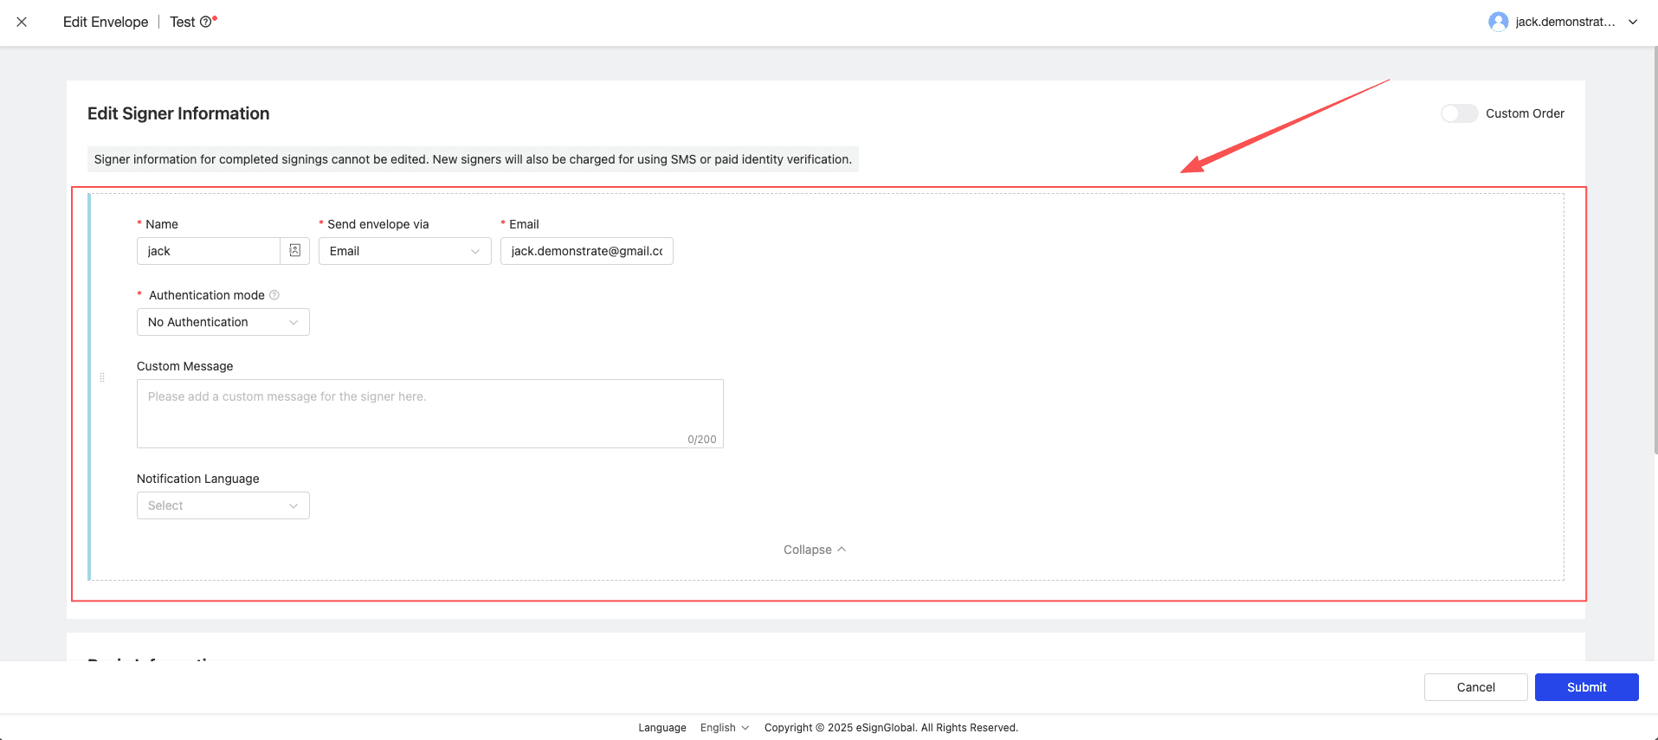Open the Notification Language select
This screenshot has height=740, width=1658.
223,505
